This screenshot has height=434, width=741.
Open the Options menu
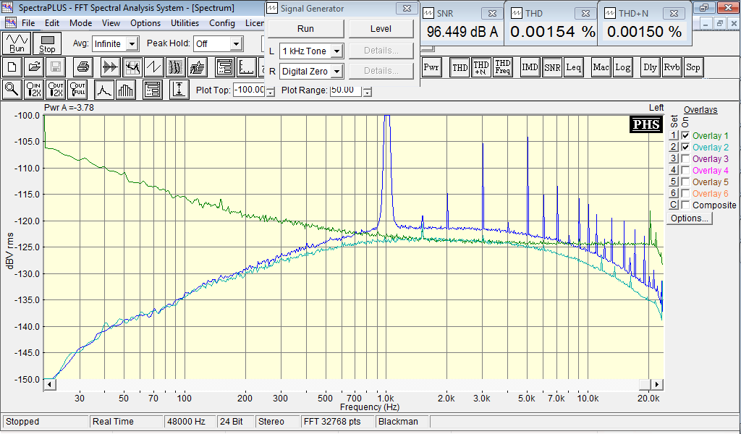pos(145,22)
